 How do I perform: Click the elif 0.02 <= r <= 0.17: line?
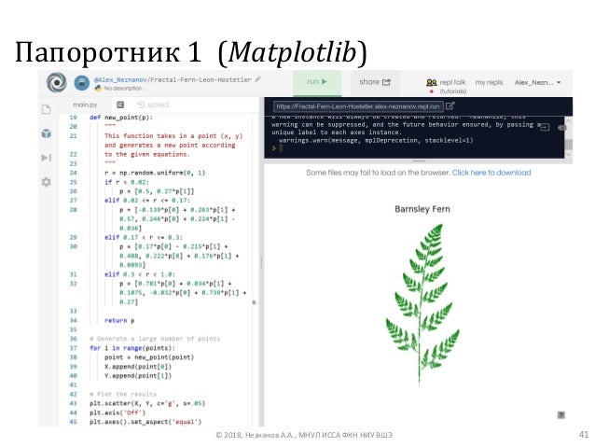pos(147,201)
